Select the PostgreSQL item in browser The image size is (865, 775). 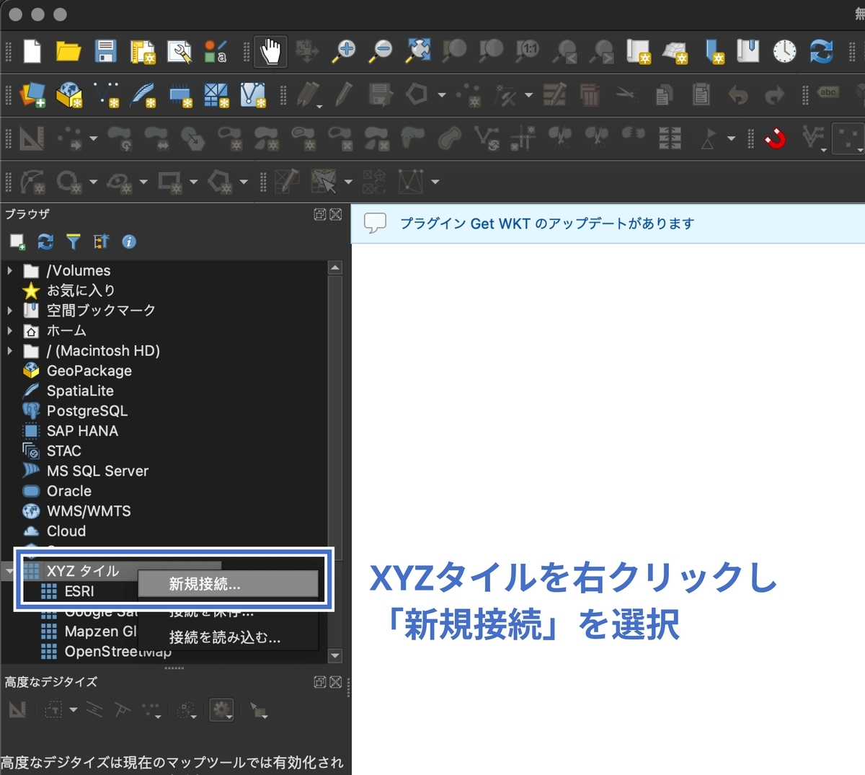87,411
